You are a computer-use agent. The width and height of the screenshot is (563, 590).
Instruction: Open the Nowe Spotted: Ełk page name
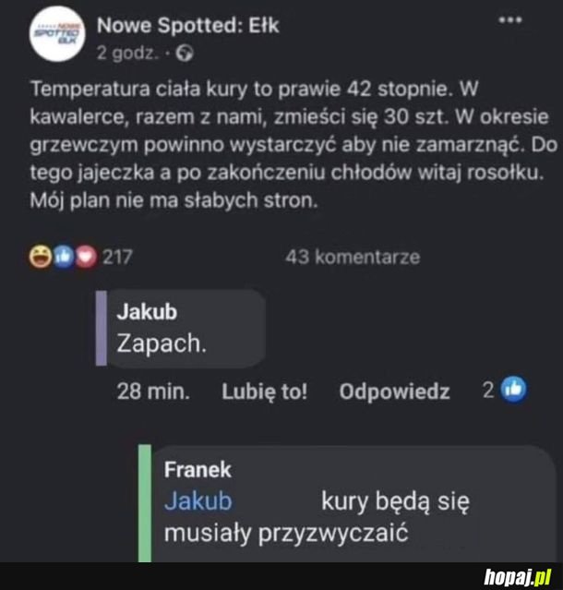[187, 25]
